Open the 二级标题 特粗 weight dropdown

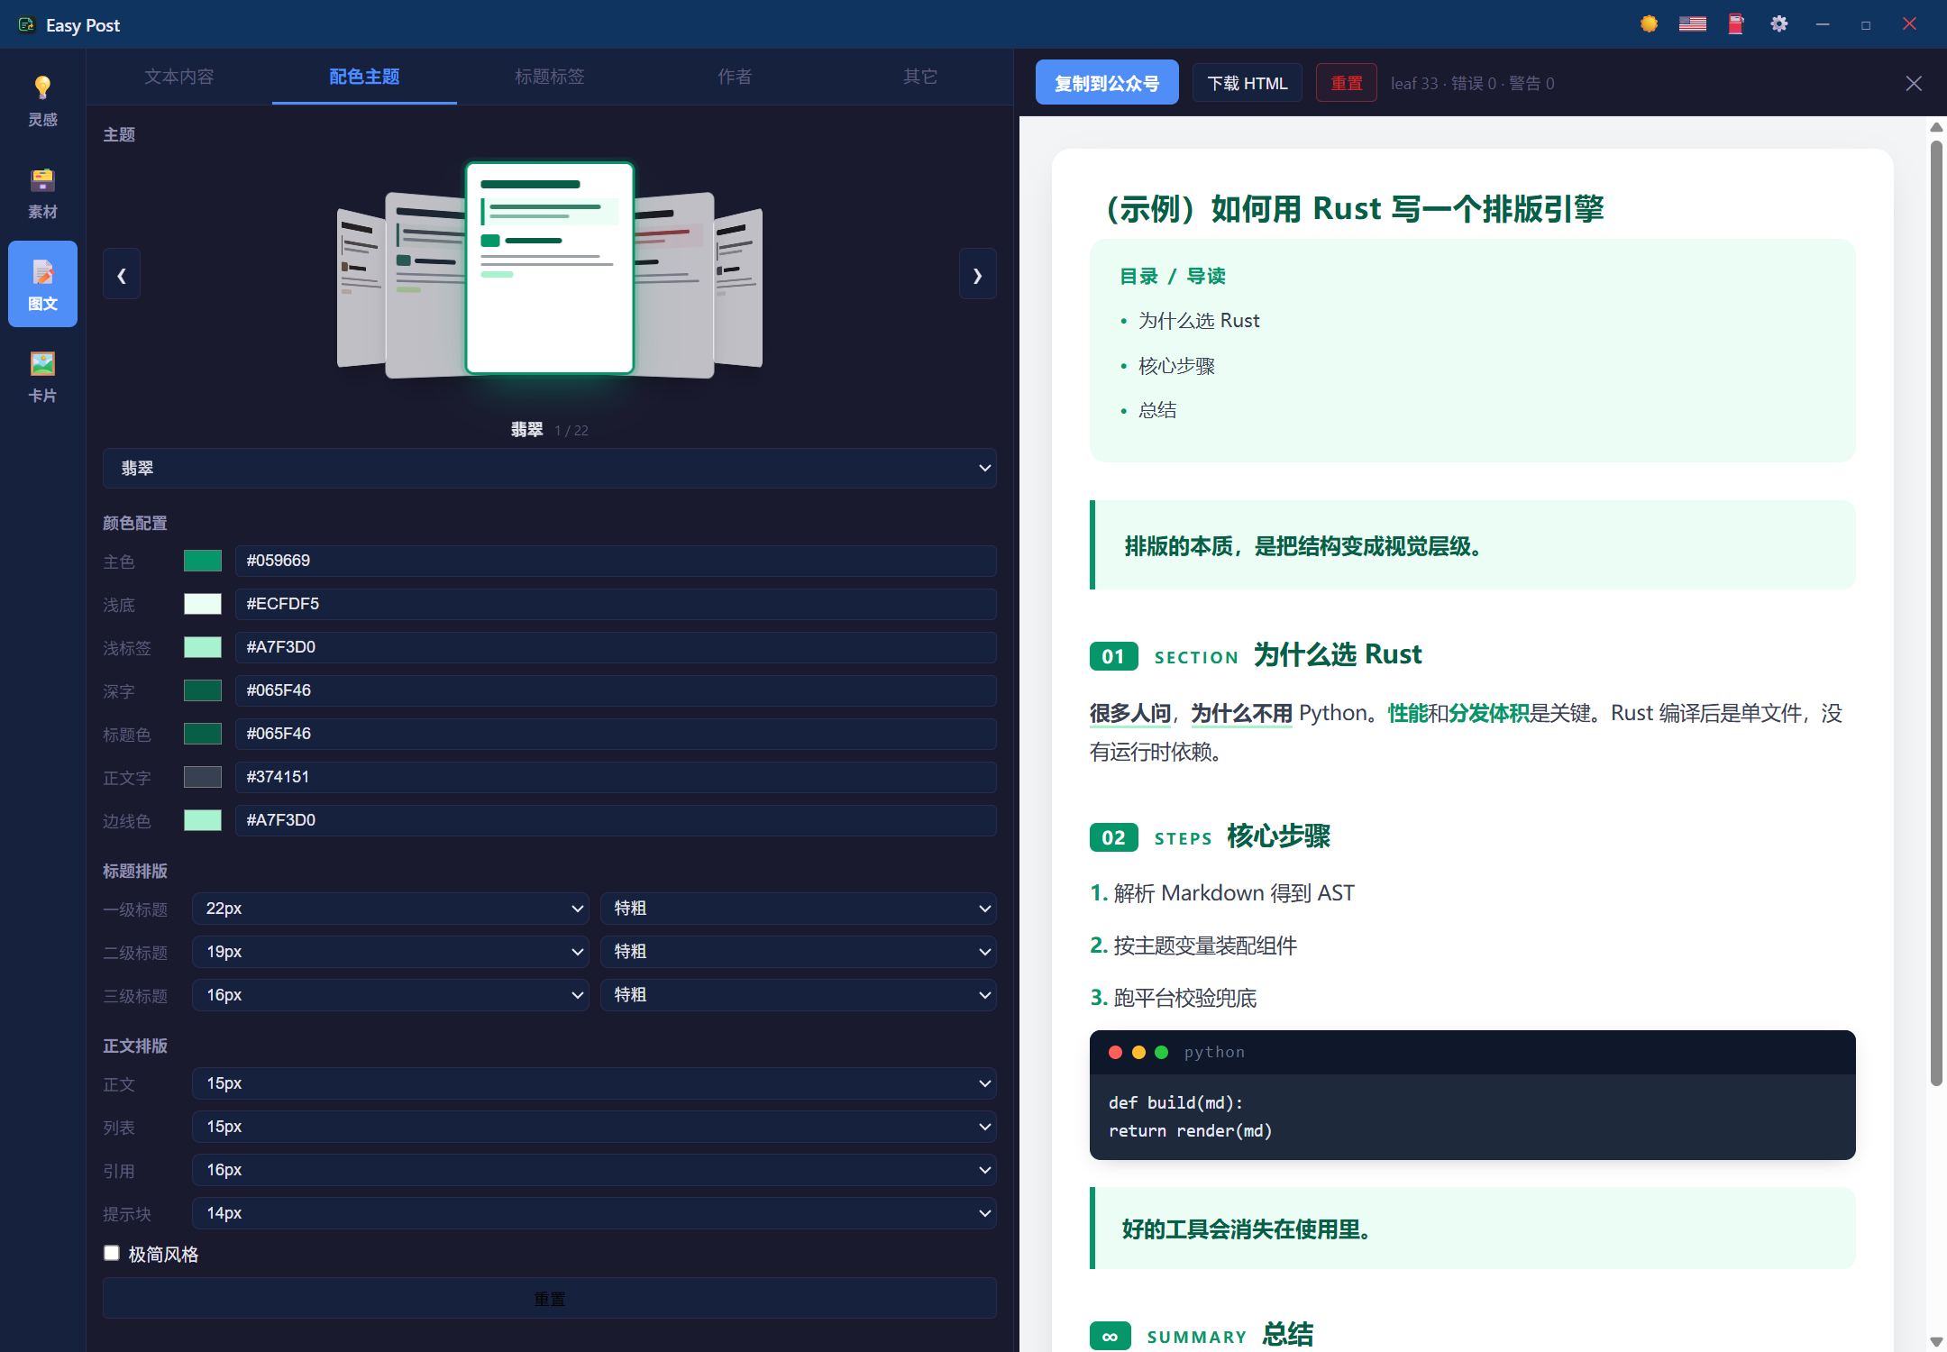[x=798, y=952]
